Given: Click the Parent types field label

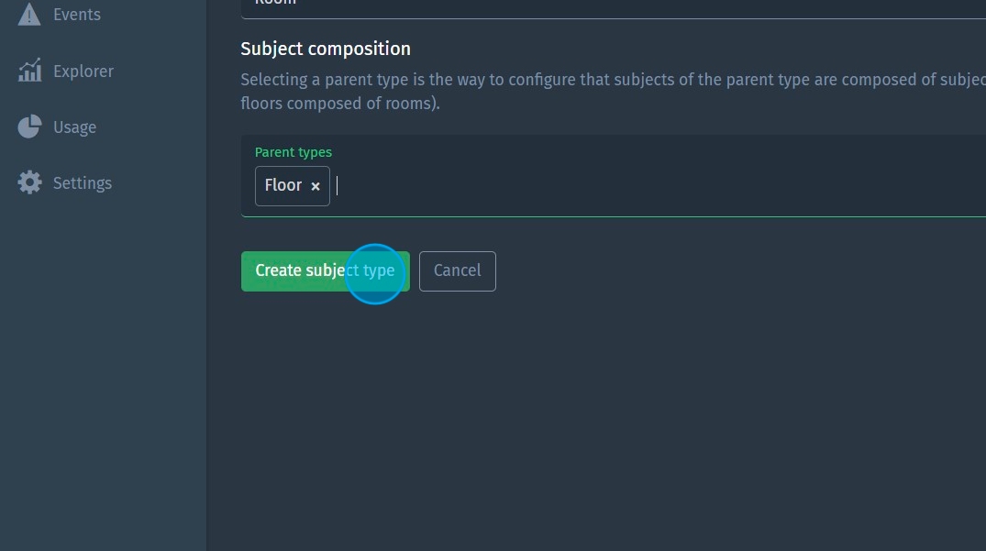Looking at the screenshot, I should coord(294,152).
